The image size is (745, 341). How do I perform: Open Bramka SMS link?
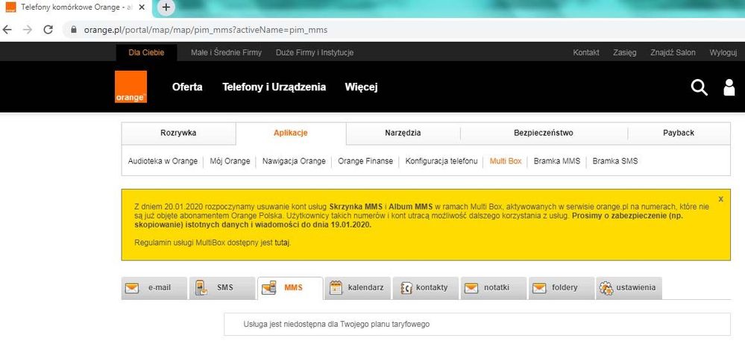coord(615,161)
